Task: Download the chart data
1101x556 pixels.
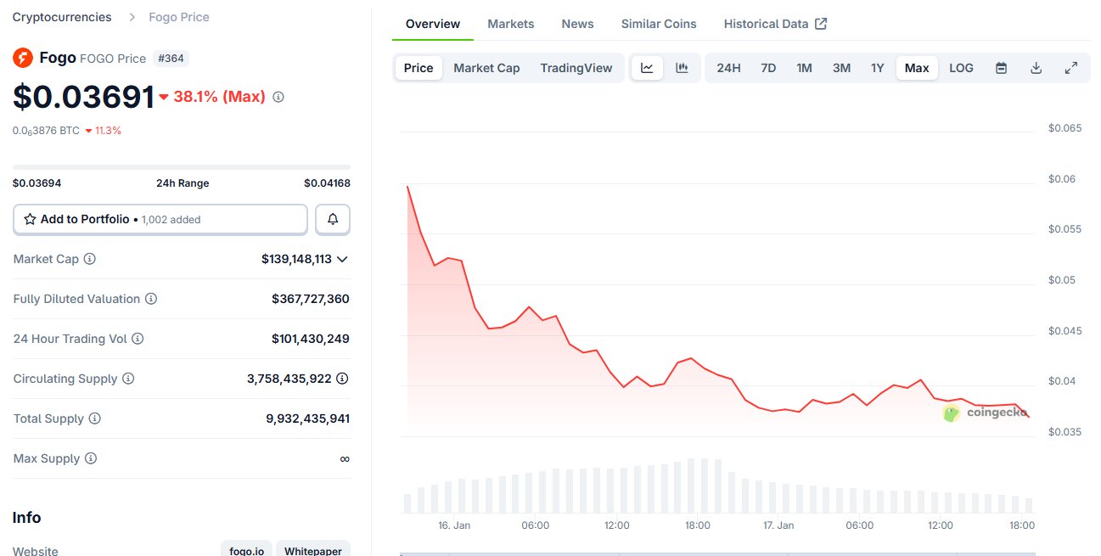Action: [1036, 68]
